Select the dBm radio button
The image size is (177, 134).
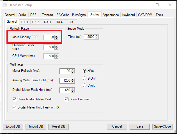click(x=84, y=71)
